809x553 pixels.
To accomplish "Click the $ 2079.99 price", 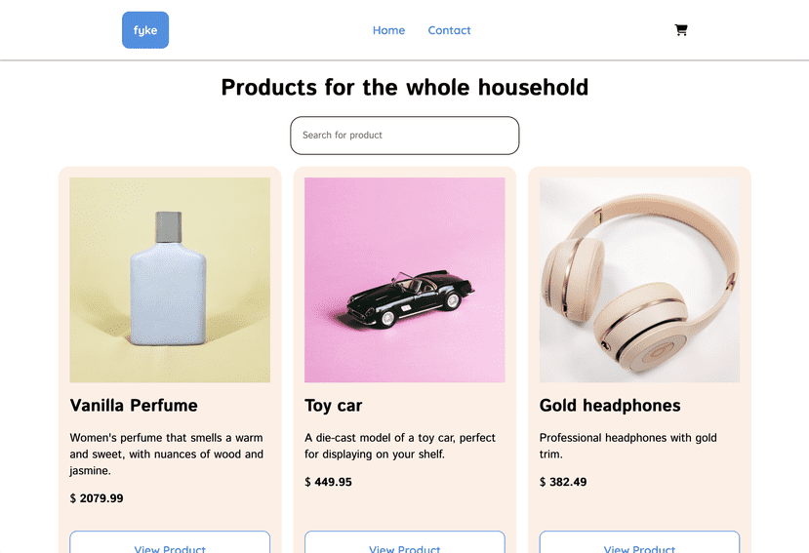I will [97, 498].
